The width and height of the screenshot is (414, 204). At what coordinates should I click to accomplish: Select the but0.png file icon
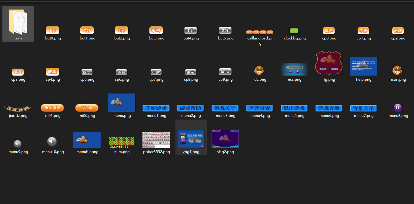[x=52, y=30]
